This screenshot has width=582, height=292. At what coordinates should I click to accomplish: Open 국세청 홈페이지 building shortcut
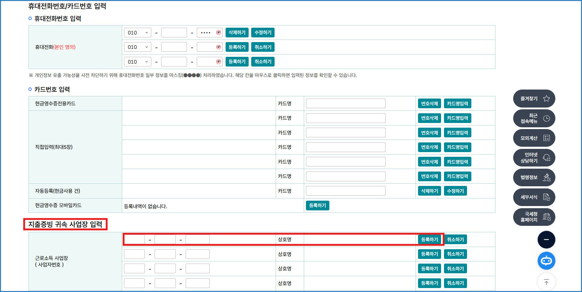(534, 217)
